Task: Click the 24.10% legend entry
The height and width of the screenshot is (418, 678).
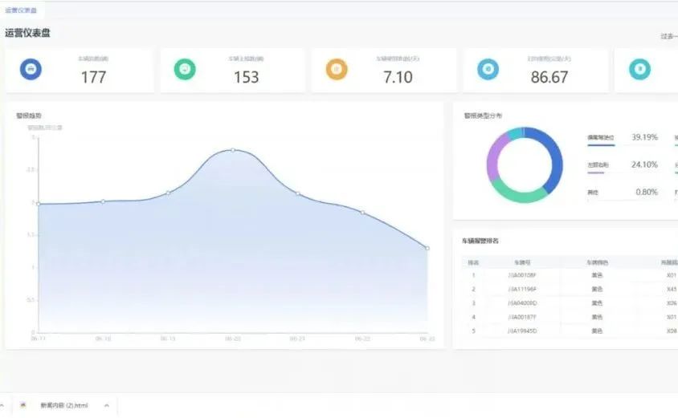Action: pos(623,164)
